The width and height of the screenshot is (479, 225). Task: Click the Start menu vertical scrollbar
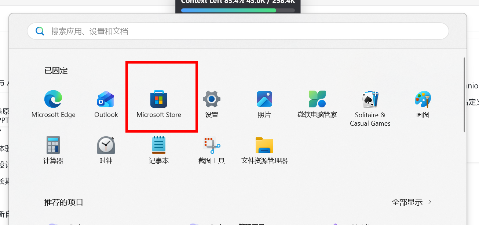[x=465, y=94]
